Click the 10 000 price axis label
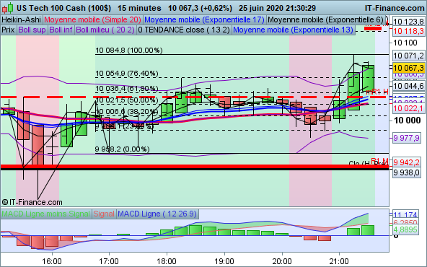The height and width of the screenshot is (267, 427). (x=408, y=120)
